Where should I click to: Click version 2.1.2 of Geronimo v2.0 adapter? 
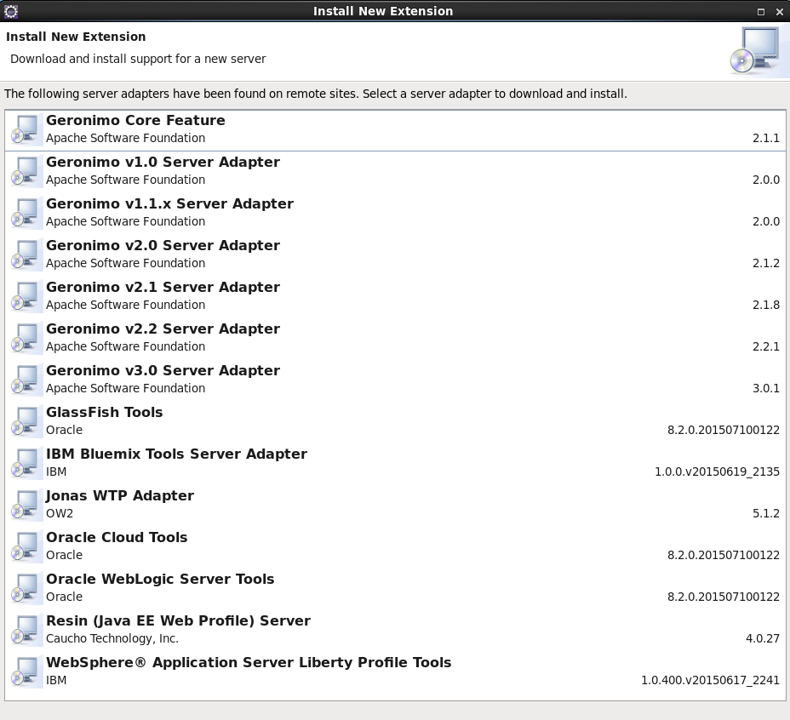click(x=766, y=263)
